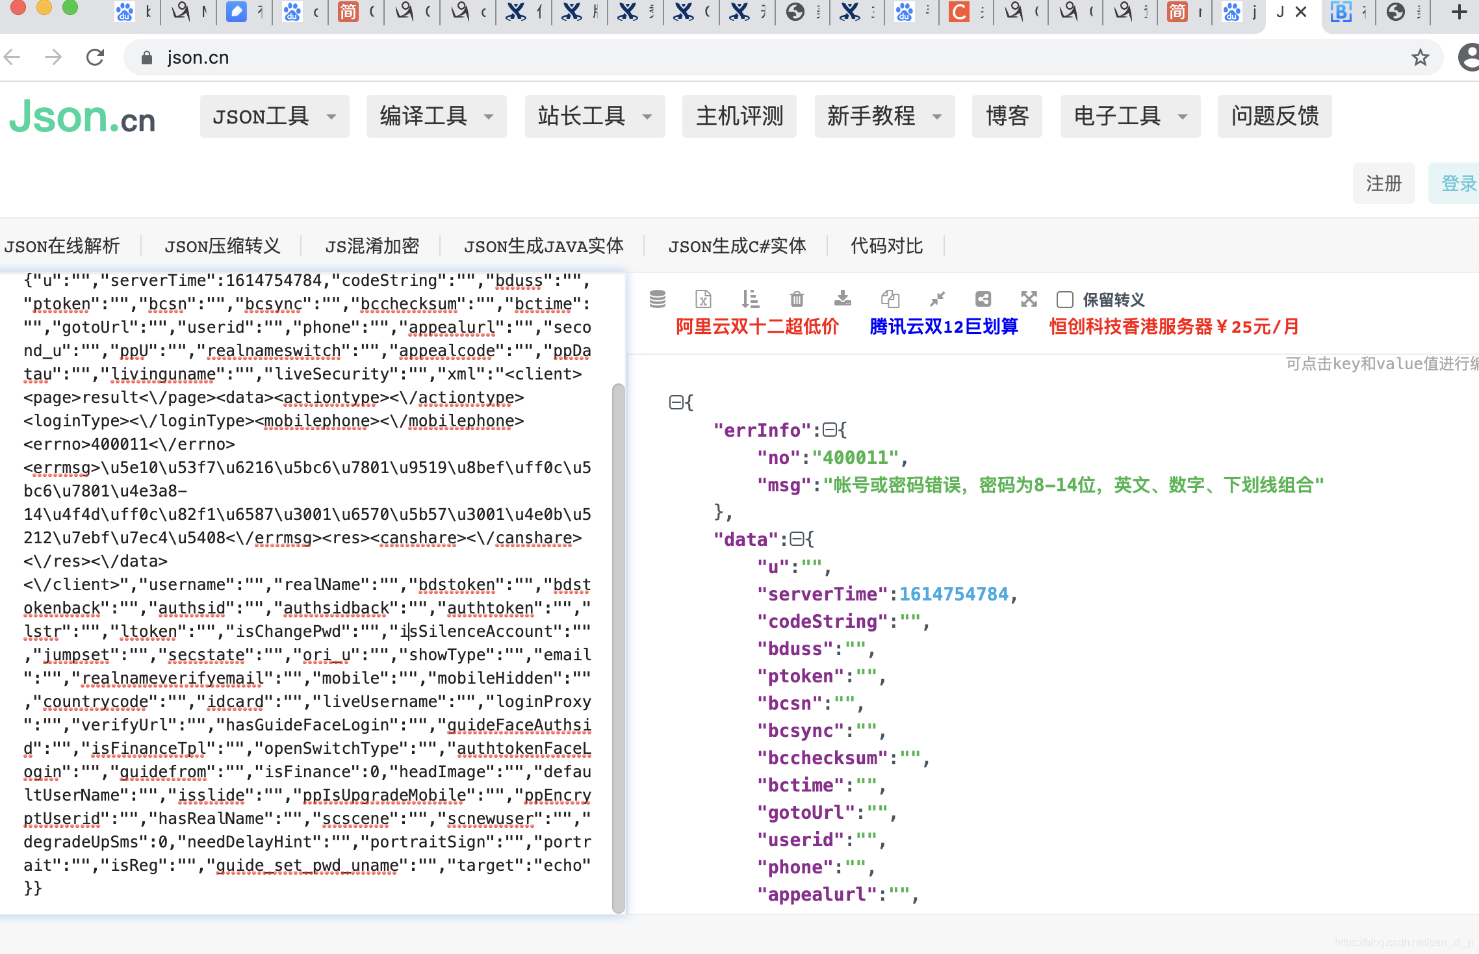
Task: Click the share icon in JSON toolbar
Action: (x=983, y=299)
